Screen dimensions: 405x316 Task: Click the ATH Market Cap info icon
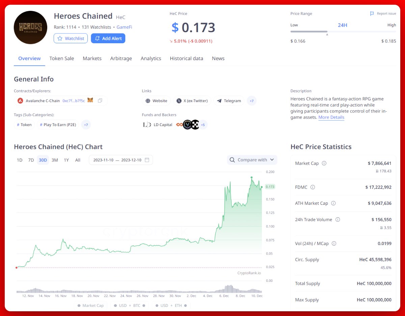(333, 203)
